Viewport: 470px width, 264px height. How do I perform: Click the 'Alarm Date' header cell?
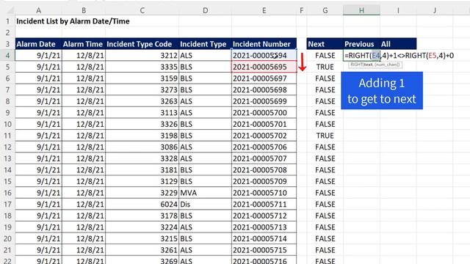click(38, 44)
